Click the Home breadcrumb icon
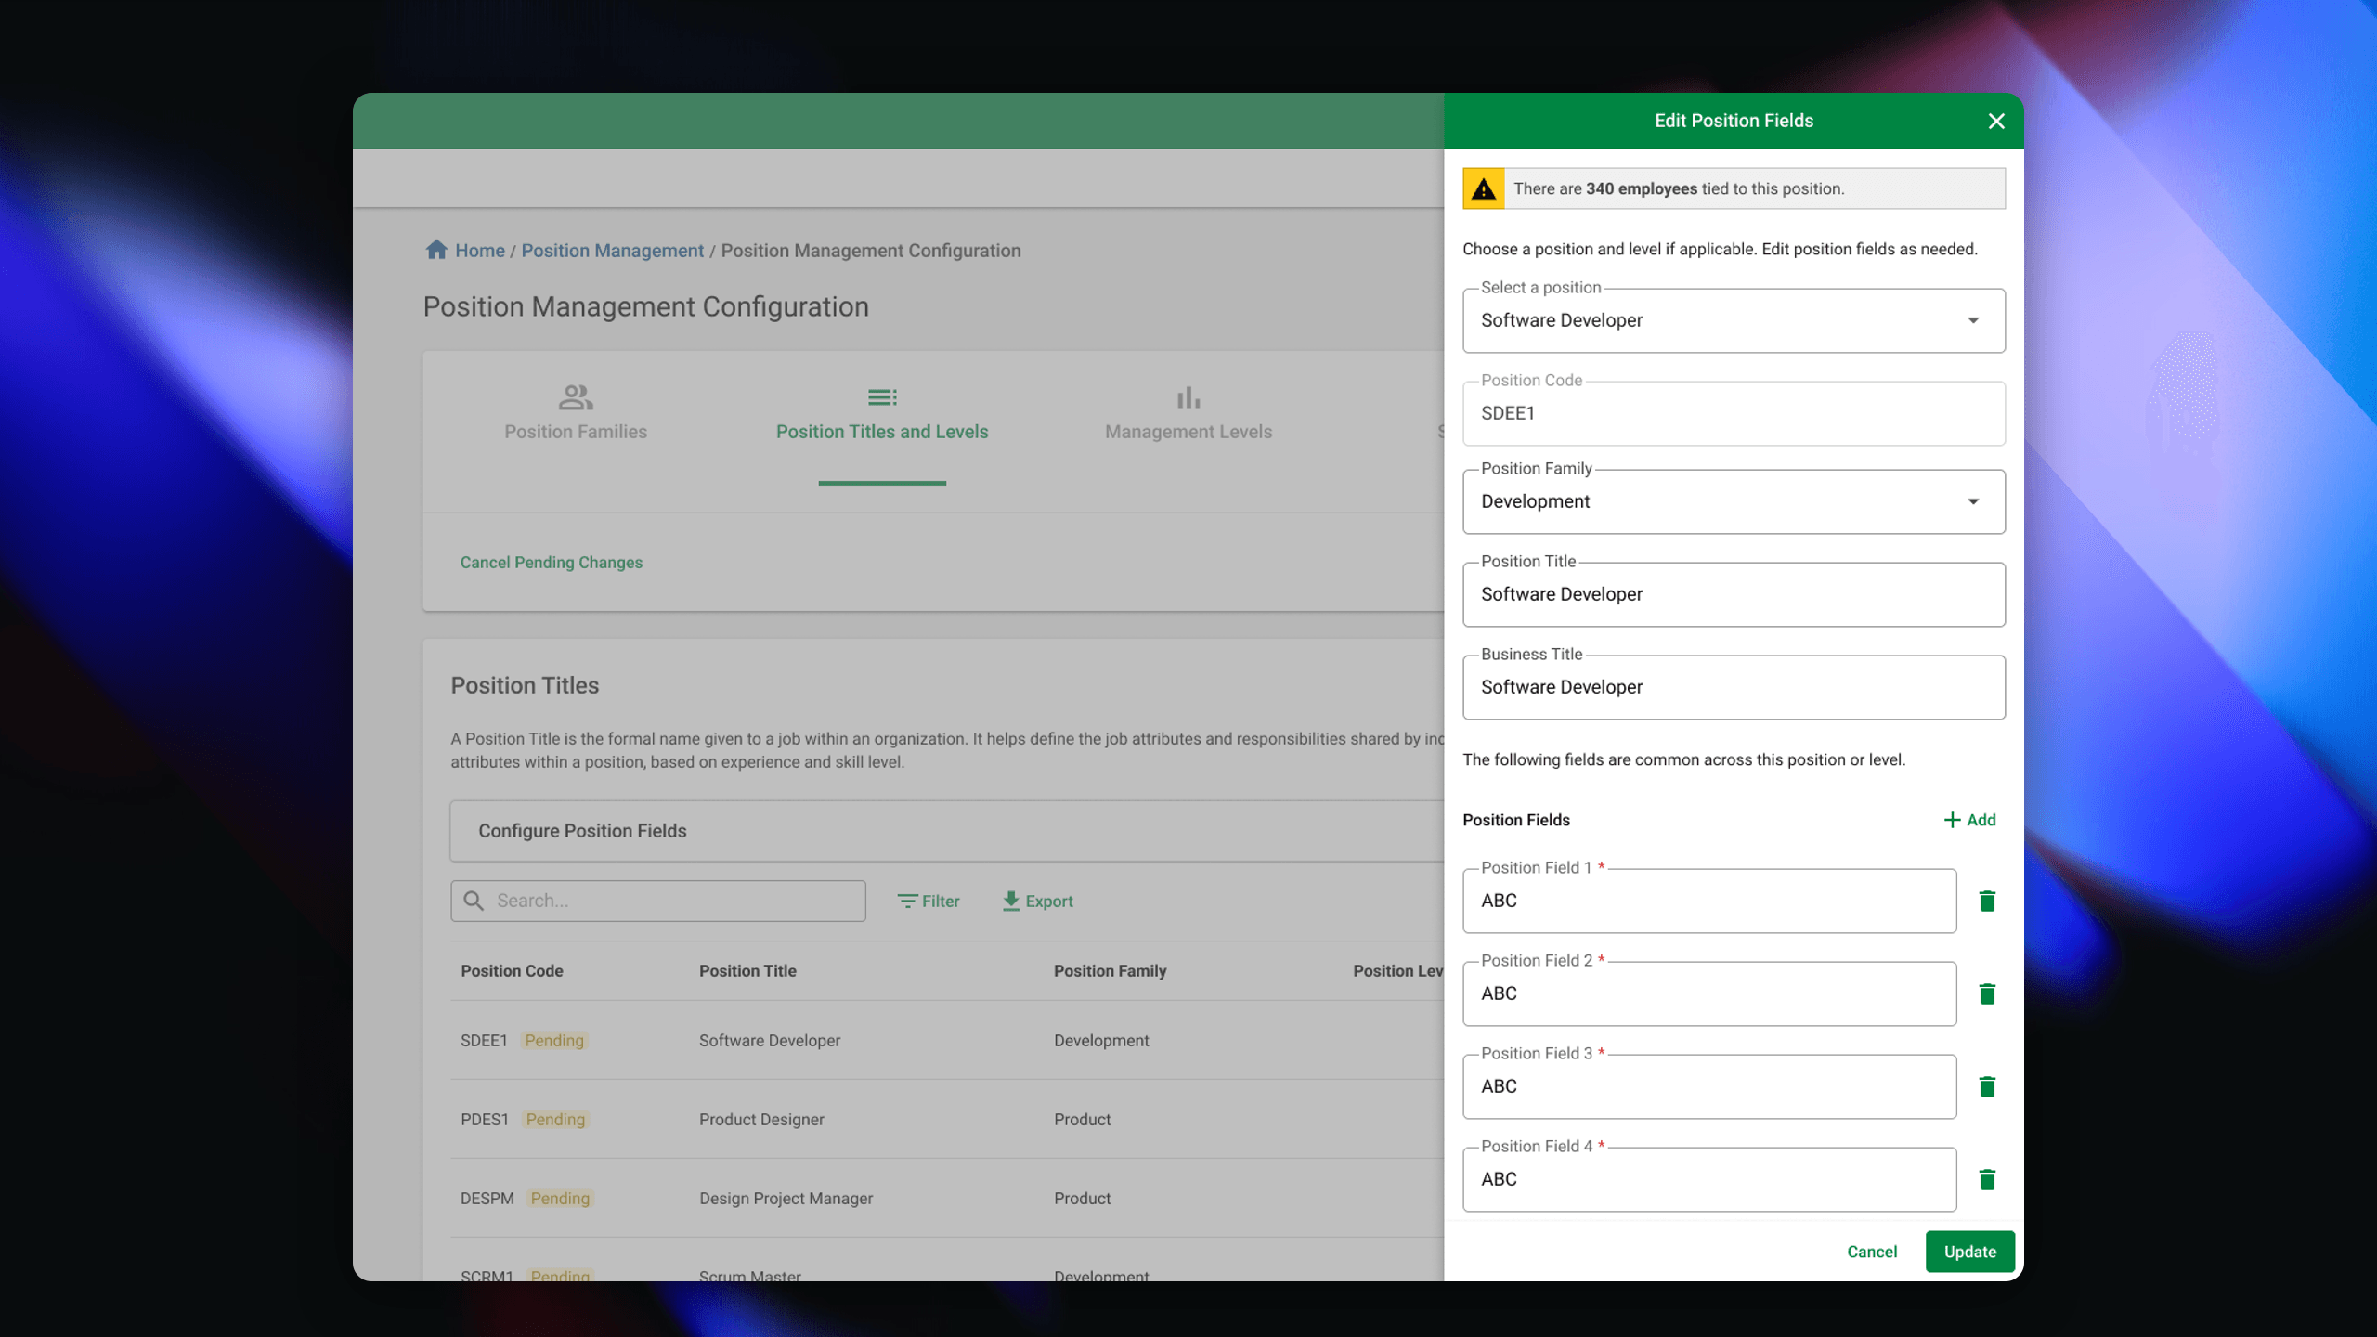This screenshot has height=1337, width=2377. (x=436, y=250)
